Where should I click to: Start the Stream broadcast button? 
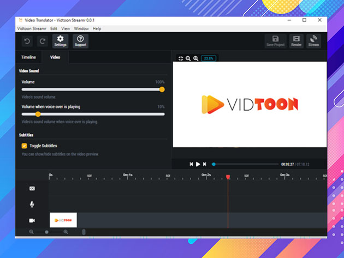tap(313, 41)
